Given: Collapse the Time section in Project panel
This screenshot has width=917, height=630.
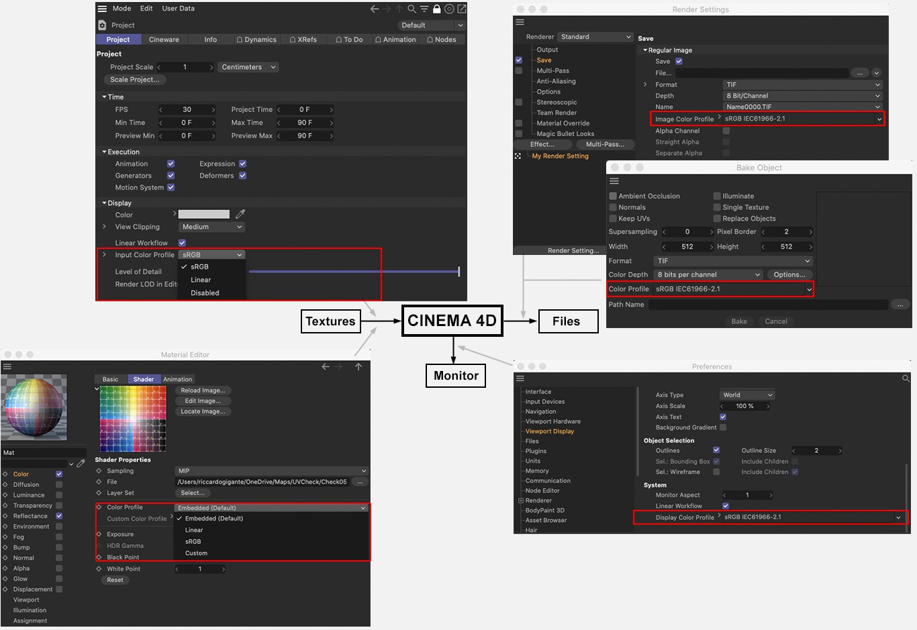Looking at the screenshot, I should pyautogui.click(x=104, y=97).
